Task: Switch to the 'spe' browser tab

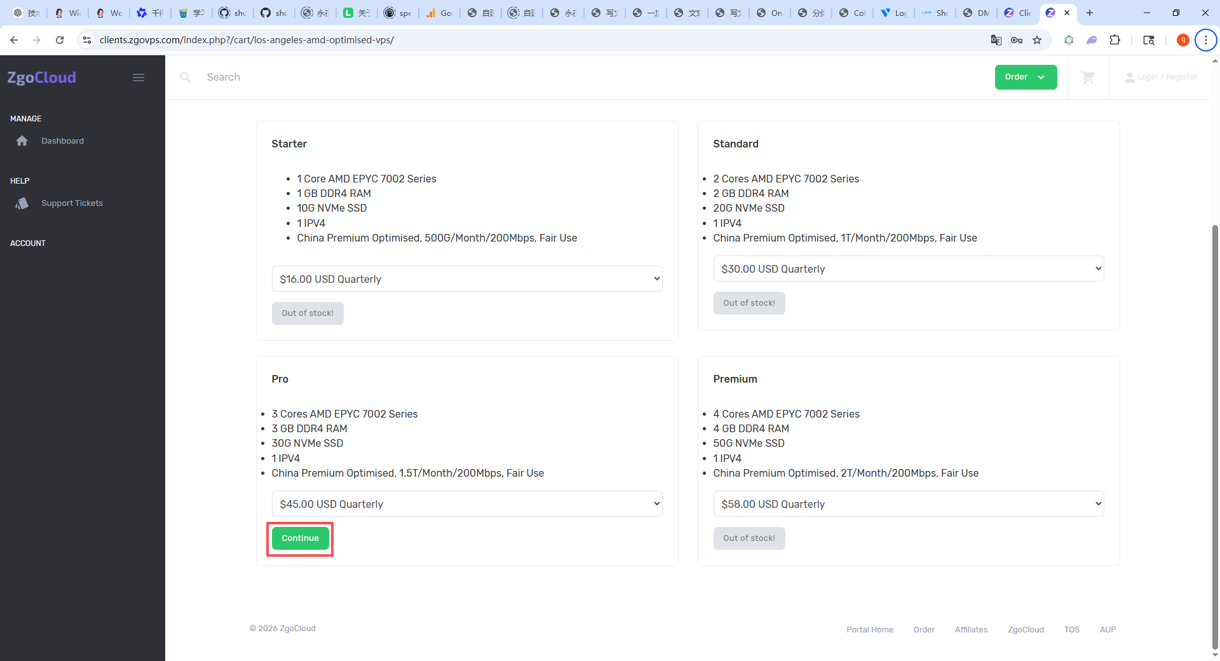Action: click(x=398, y=13)
